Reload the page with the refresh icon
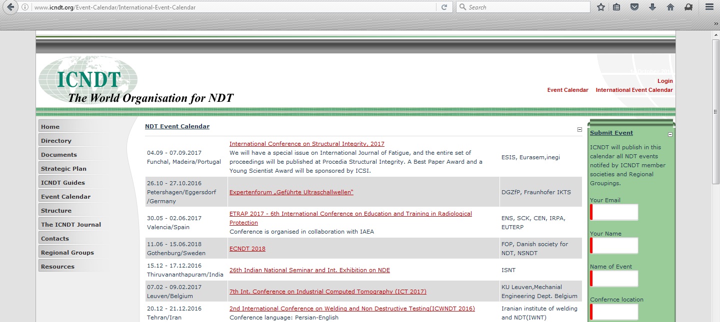Screen dimensions: 720x322 [x=444, y=7]
